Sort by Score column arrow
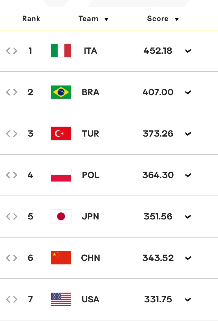Screen dimensions: 218x321 point(176,19)
